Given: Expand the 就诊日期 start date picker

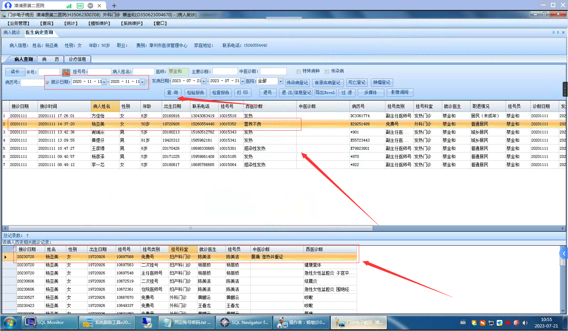Looking at the screenshot, I should pyautogui.click(x=104, y=82).
